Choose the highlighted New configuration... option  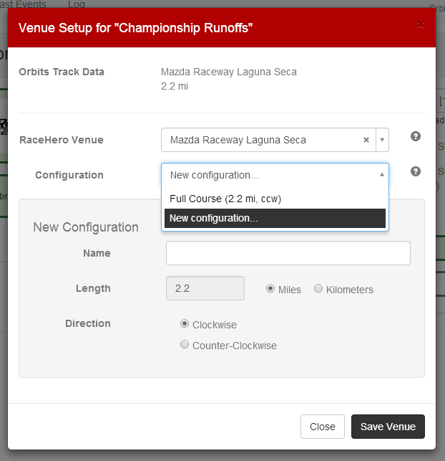[x=275, y=218]
